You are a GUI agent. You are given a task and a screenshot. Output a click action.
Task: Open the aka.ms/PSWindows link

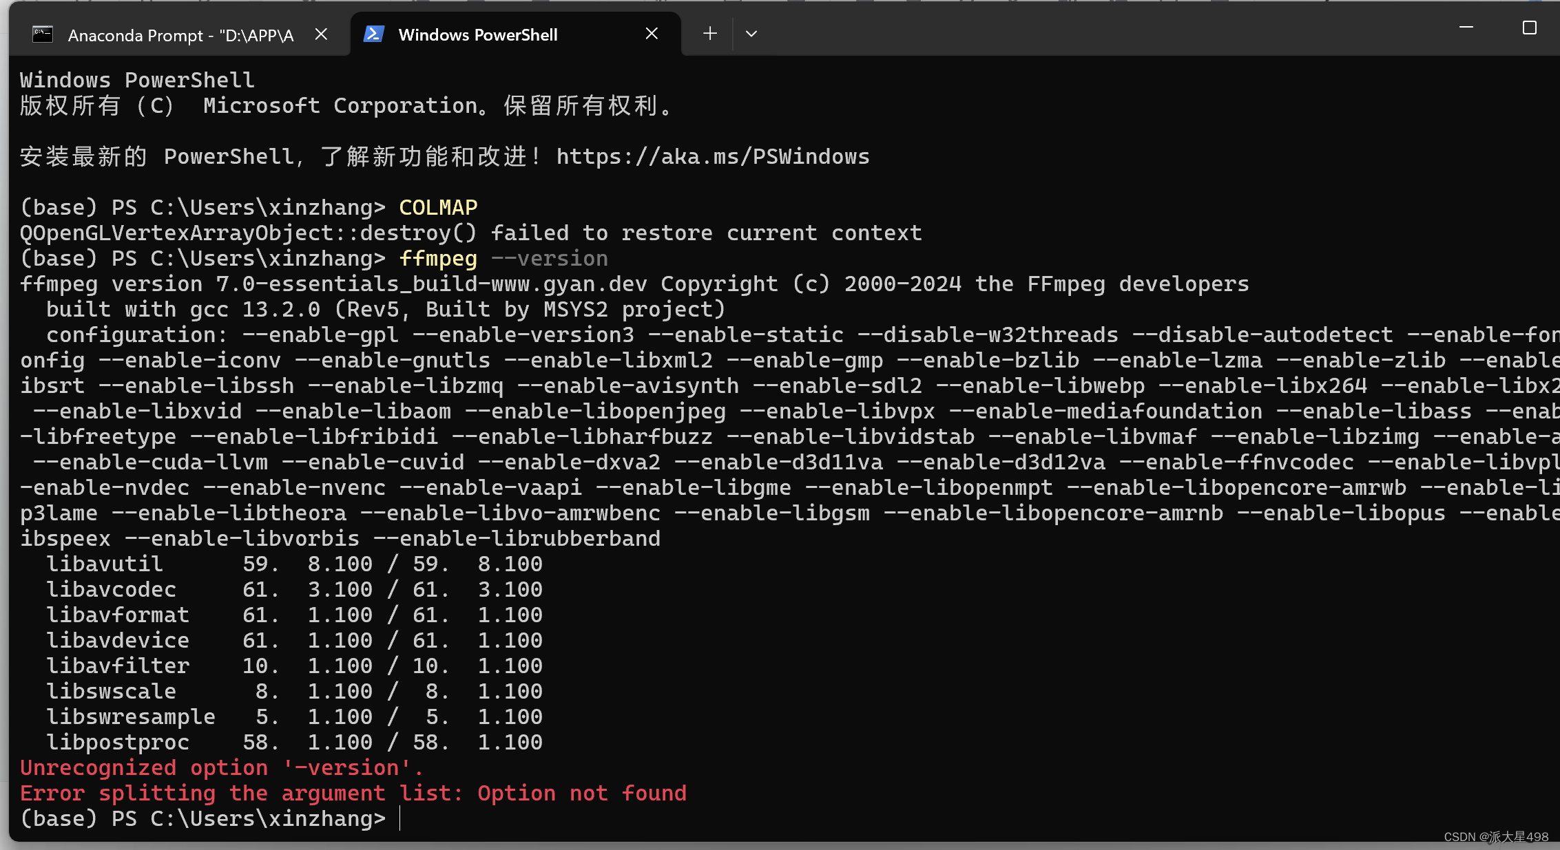pos(713,157)
